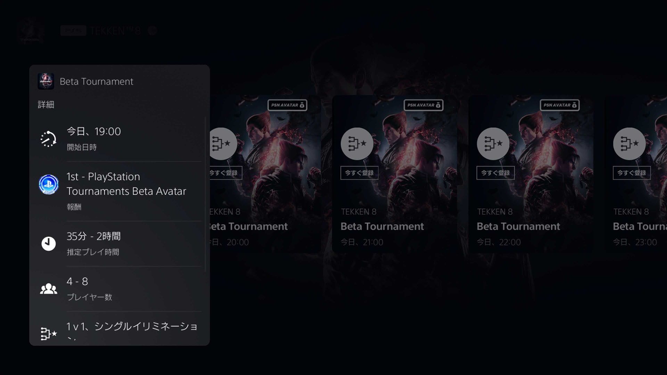
Task: Select the 4 - 8 player count row
Action: [120, 289]
